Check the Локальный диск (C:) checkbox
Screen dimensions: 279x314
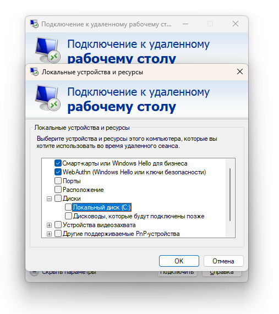[x=68, y=207]
